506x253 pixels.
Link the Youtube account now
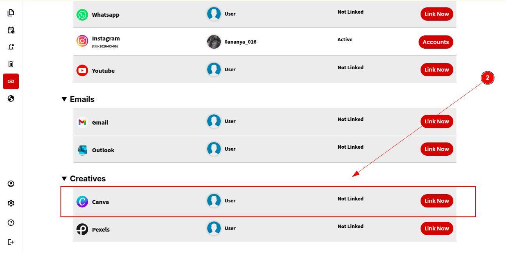point(437,70)
